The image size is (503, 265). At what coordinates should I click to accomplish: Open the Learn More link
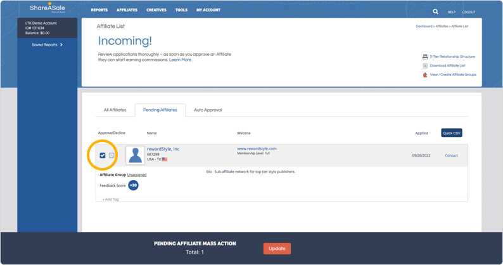181,60
